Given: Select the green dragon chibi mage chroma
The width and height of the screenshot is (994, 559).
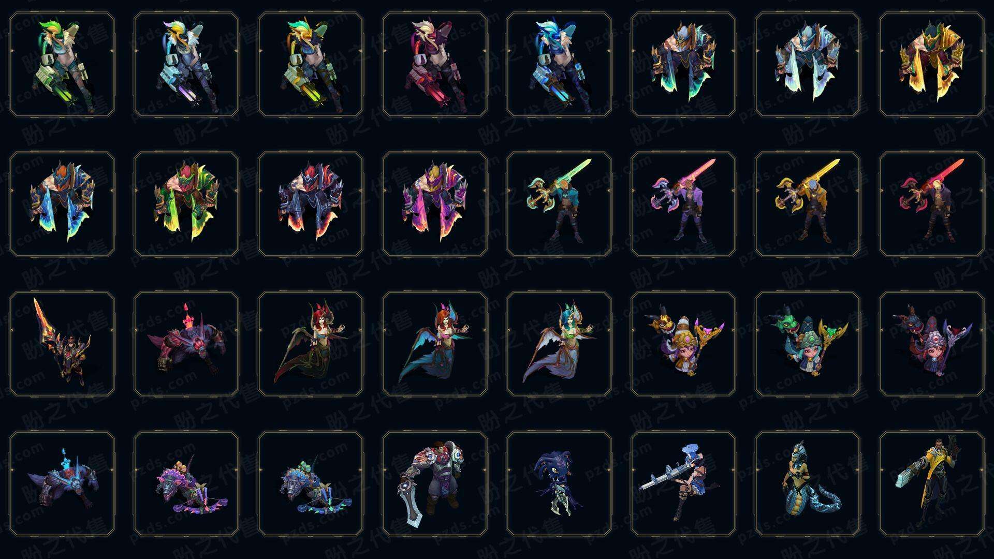Looking at the screenshot, I should click(x=808, y=344).
